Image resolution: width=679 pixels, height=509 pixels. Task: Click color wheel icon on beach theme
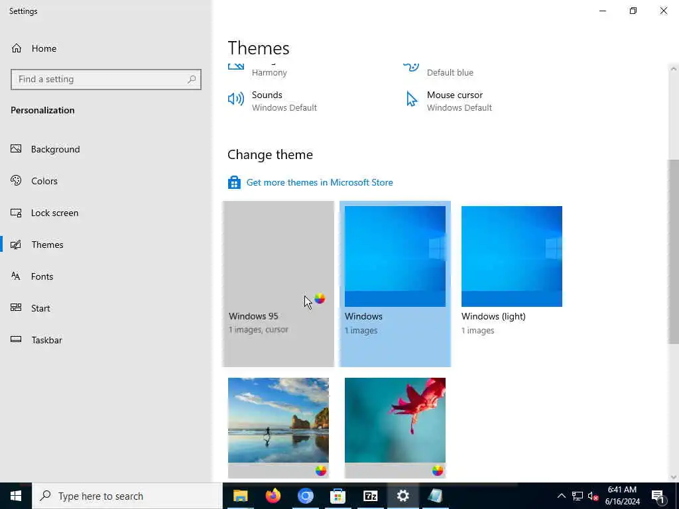point(321,471)
